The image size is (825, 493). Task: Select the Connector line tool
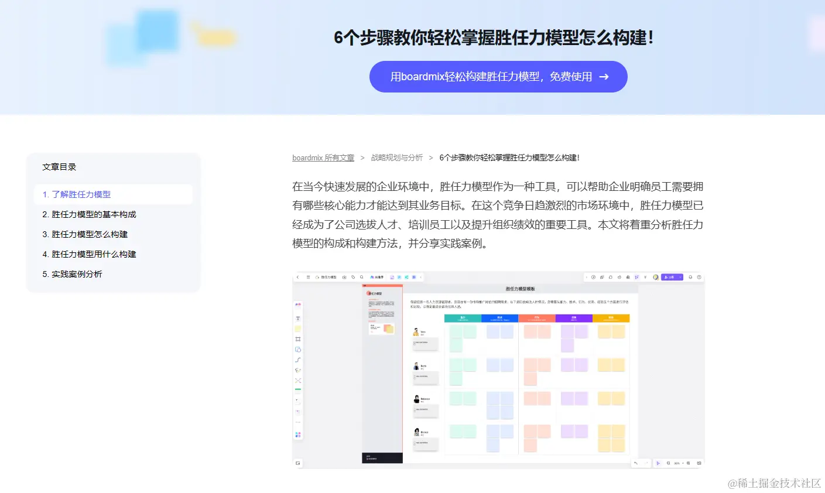pyautogui.click(x=297, y=360)
